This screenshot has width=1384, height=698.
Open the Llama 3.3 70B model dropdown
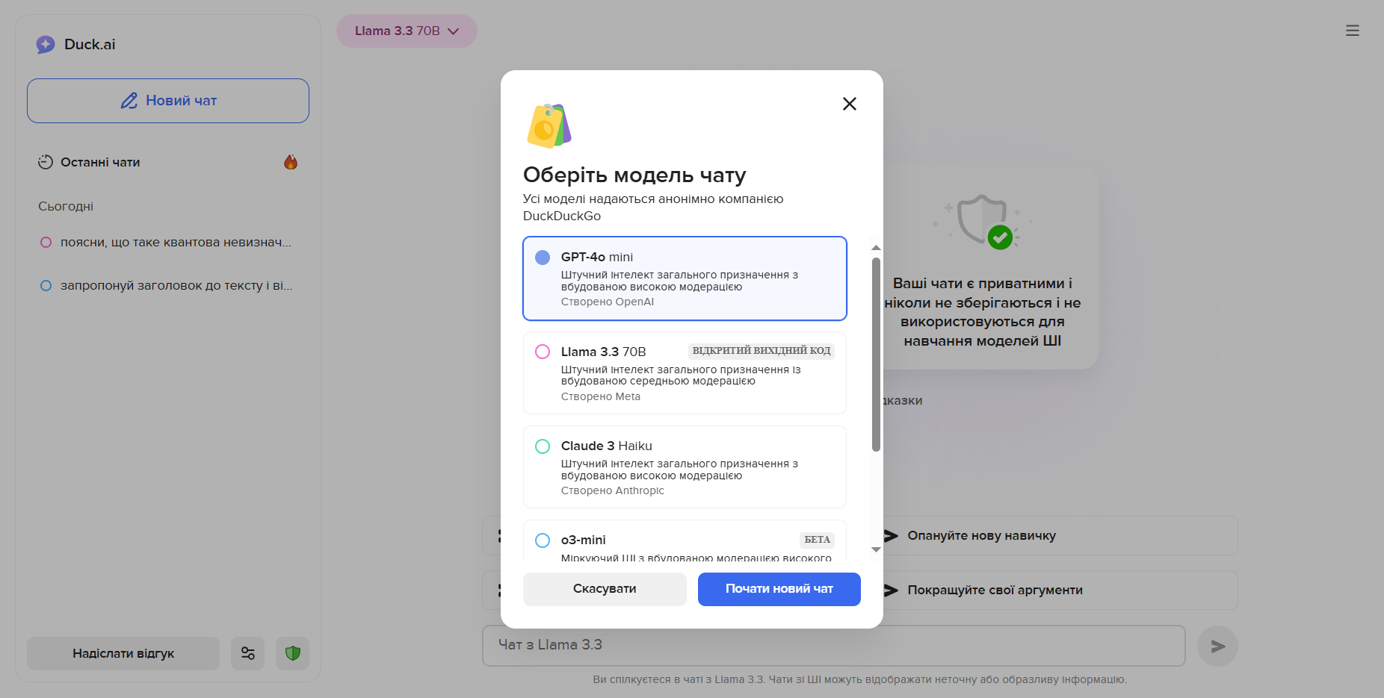[x=407, y=31]
